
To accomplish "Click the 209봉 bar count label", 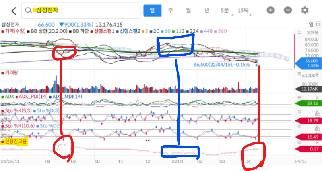I will [x=313, y=33].
